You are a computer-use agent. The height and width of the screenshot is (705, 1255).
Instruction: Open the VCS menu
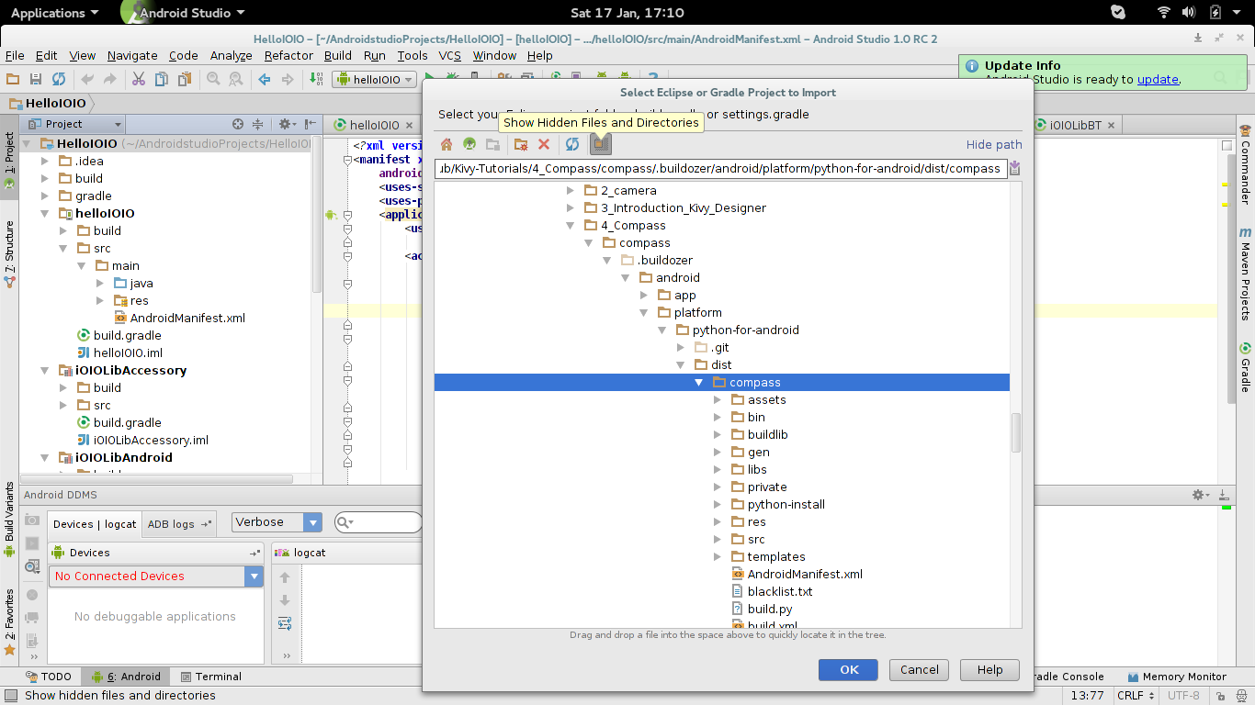449,55
